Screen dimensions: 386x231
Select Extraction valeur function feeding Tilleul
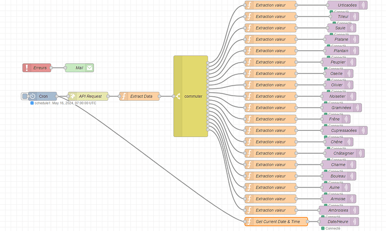[x=271, y=16]
